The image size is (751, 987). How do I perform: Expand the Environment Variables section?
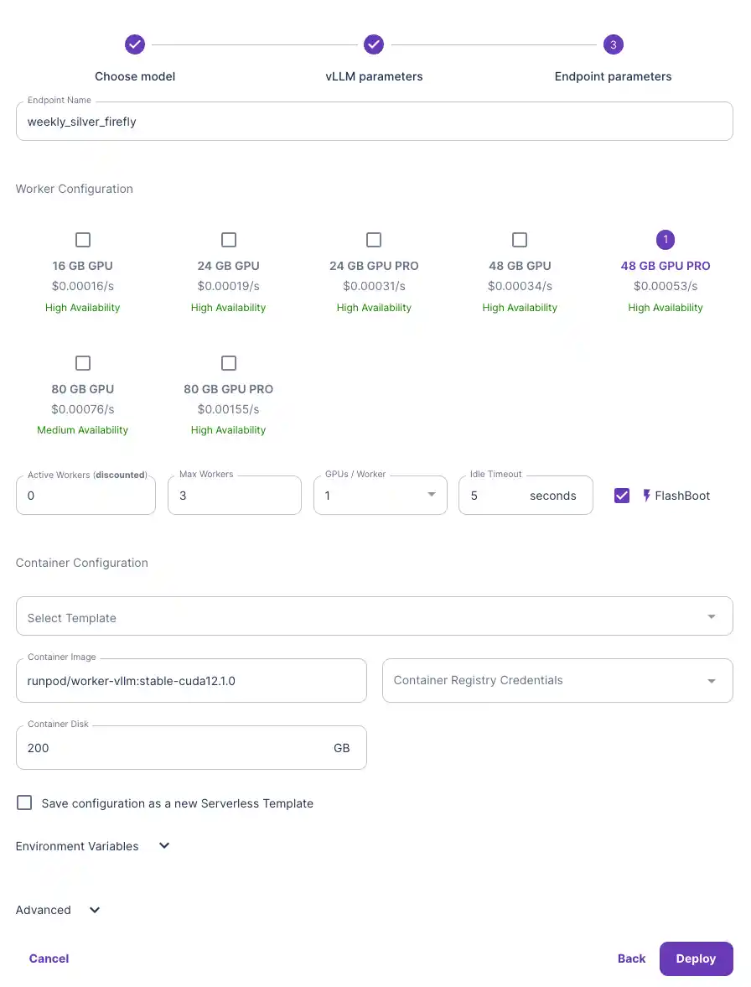[x=164, y=845]
